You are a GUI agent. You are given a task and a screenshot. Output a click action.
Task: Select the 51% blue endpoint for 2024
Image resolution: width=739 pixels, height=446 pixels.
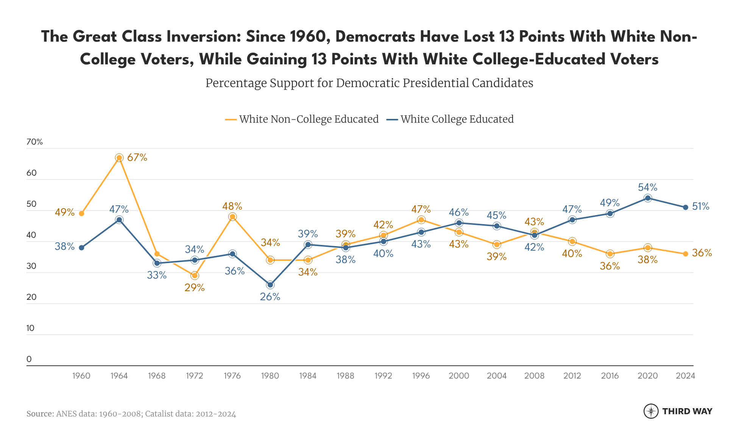[x=686, y=207]
